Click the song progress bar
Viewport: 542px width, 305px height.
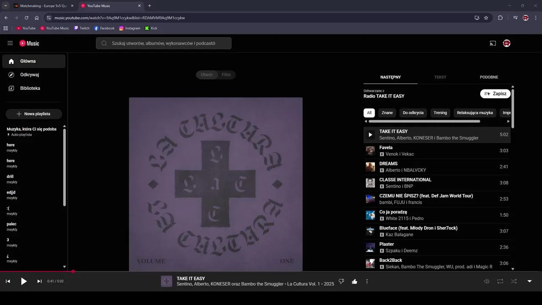(x=271, y=272)
